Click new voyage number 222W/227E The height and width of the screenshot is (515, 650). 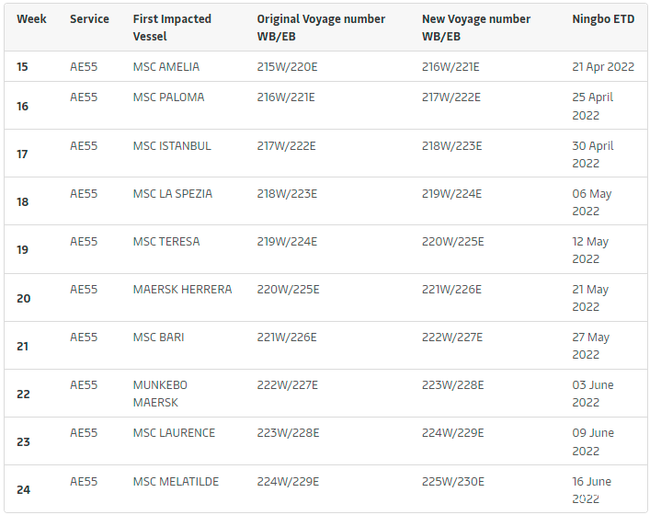[x=451, y=338]
